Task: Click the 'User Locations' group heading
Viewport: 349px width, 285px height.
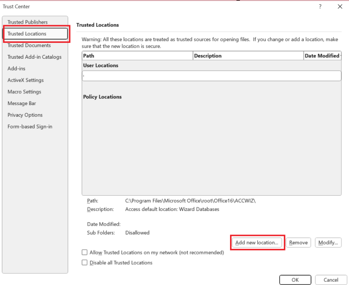Action: 101,65
